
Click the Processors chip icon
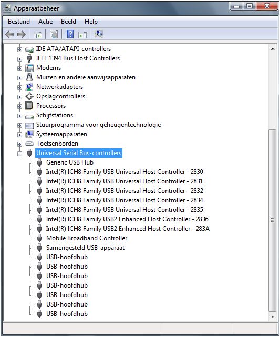coord(29,106)
